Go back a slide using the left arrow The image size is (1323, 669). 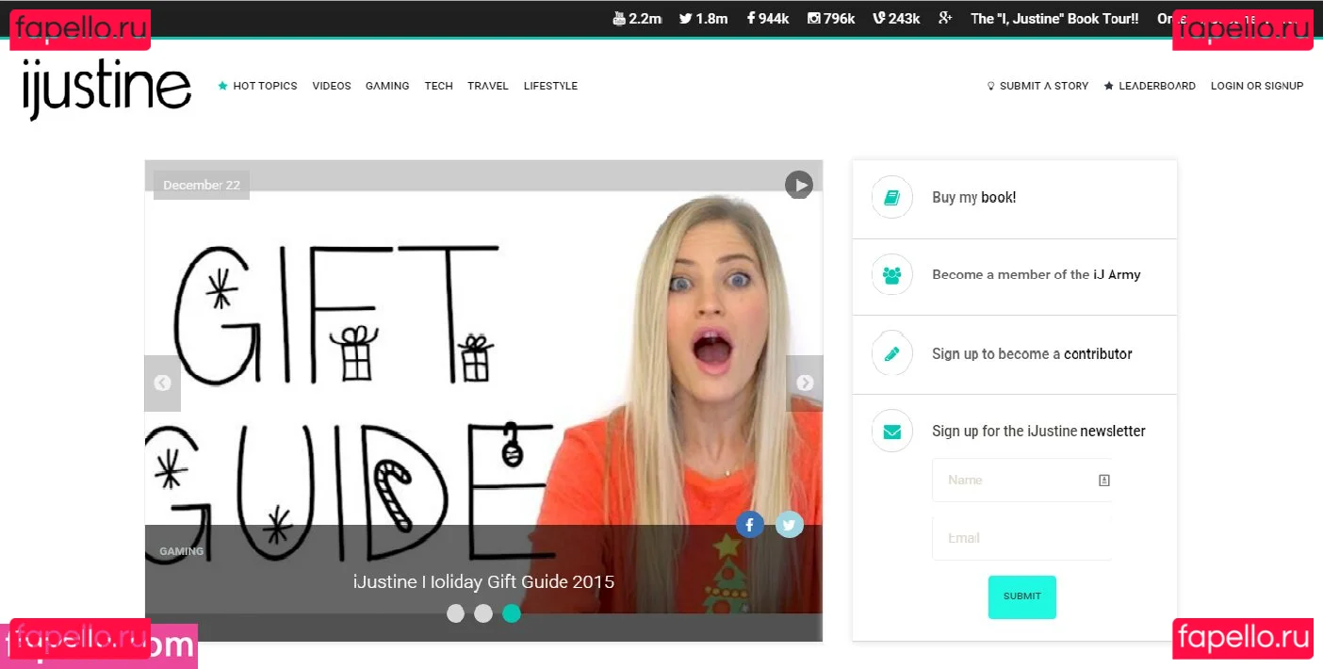point(162,383)
